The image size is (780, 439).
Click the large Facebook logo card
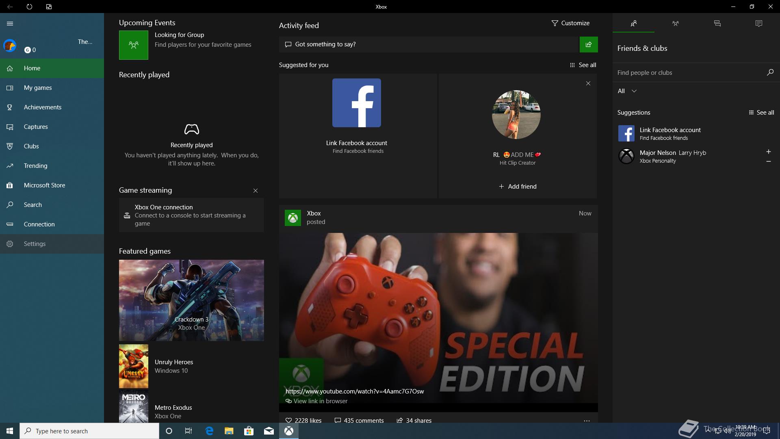tap(357, 103)
